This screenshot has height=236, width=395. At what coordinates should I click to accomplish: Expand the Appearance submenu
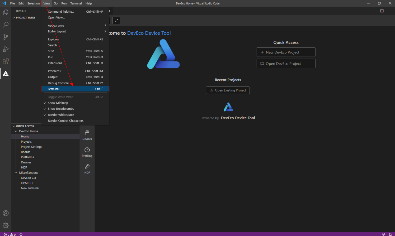(75, 25)
